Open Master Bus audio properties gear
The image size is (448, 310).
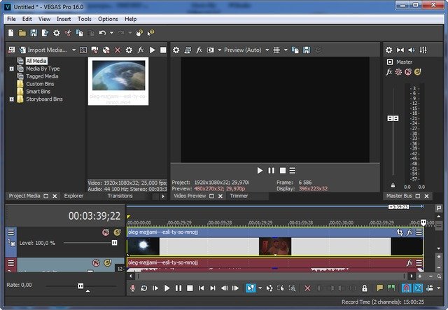point(389,50)
